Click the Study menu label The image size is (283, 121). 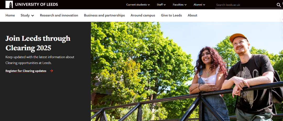25,15
